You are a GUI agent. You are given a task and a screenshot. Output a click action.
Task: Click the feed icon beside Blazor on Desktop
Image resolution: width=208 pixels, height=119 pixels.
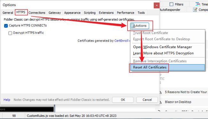(x=160, y=102)
